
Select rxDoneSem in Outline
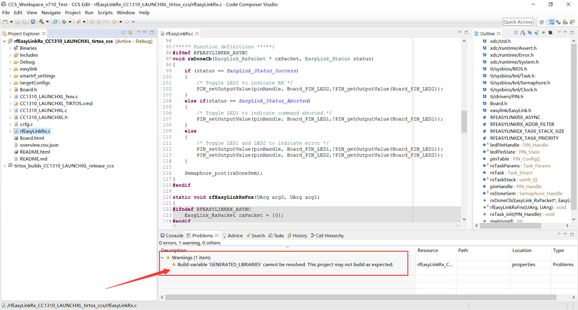pyautogui.click(x=526, y=193)
